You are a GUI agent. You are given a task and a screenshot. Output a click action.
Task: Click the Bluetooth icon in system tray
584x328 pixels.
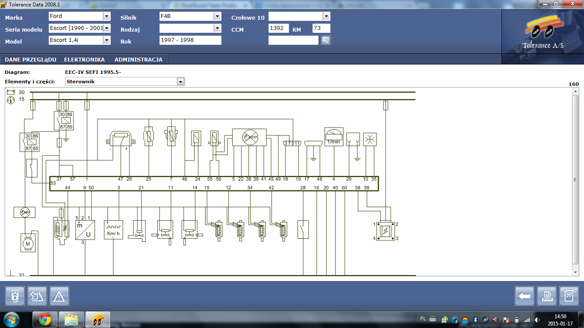click(475, 319)
